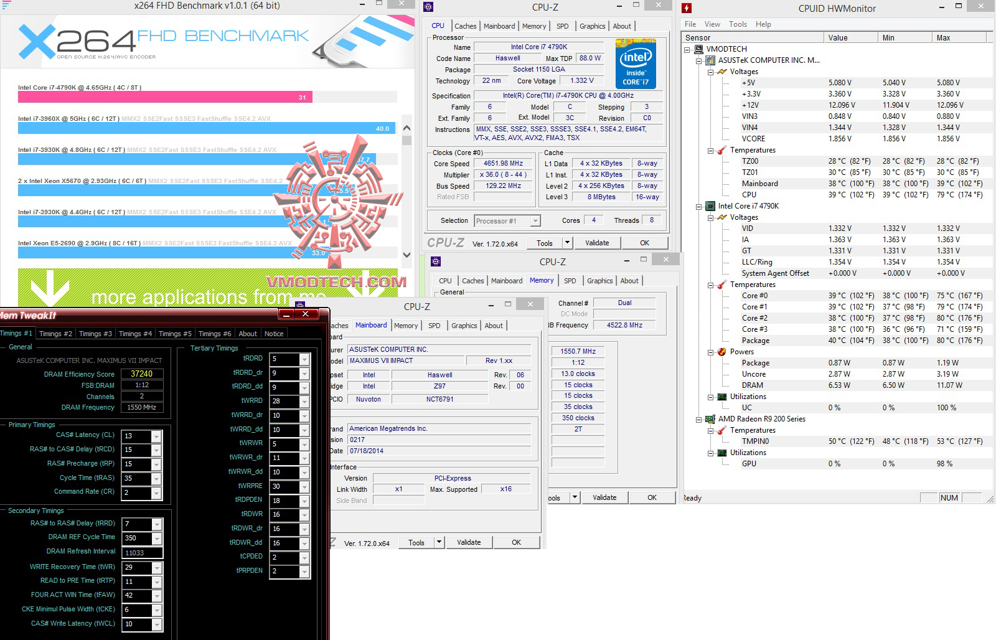Click the Intel Core i7 4790K chip icon

[710, 206]
